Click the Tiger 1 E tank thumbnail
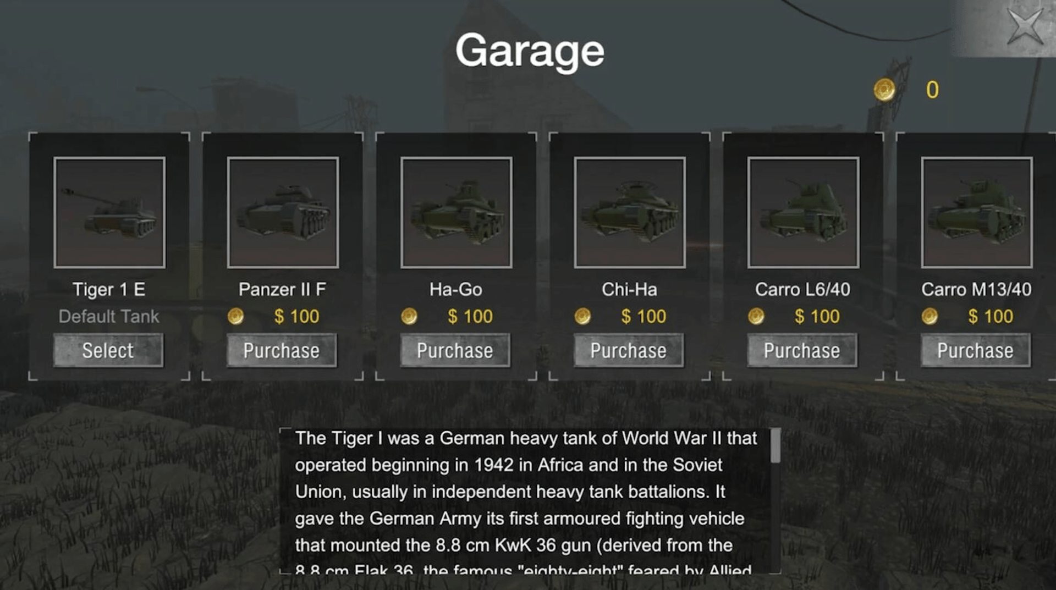The width and height of the screenshot is (1056, 590). pos(109,213)
